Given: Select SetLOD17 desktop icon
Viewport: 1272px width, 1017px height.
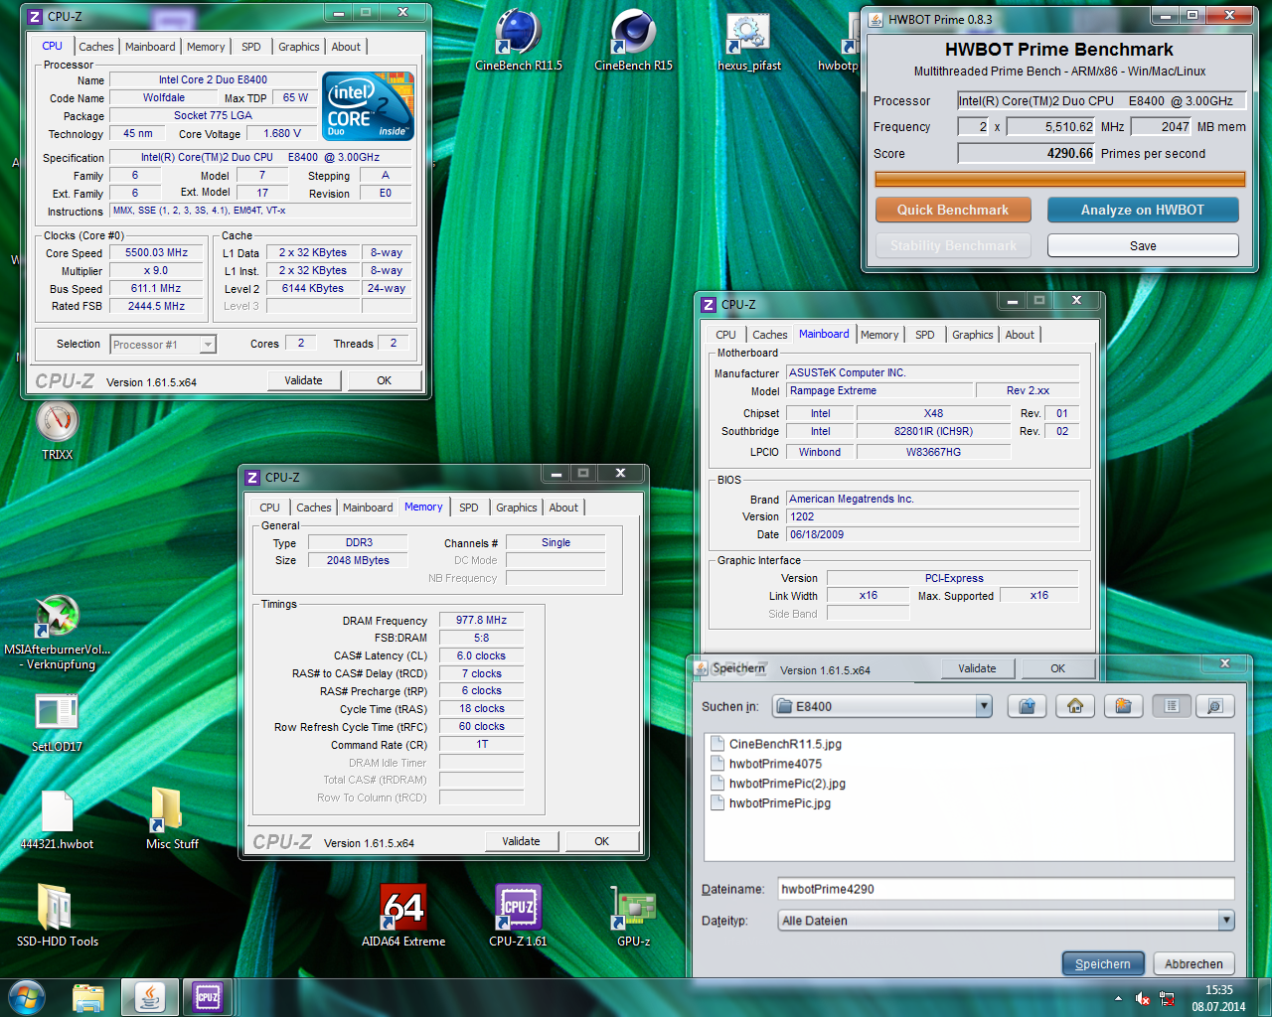Looking at the screenshot, I should [57, 722].
